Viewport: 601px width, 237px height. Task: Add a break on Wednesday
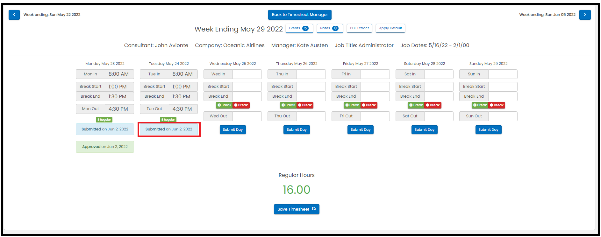[x=225, y=105]
